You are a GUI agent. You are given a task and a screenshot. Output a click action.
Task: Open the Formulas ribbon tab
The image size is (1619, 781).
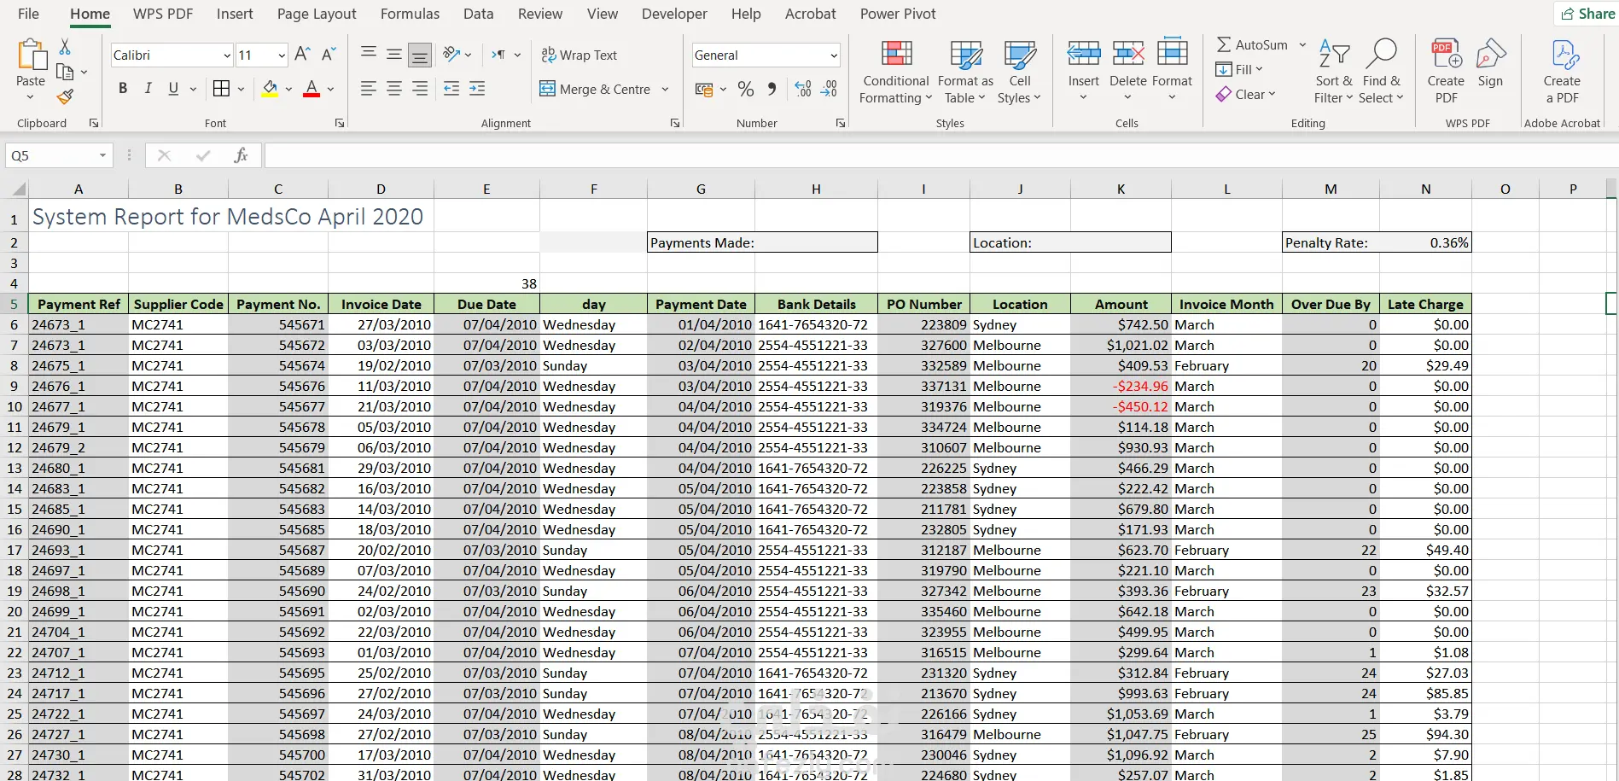point(410,14)
